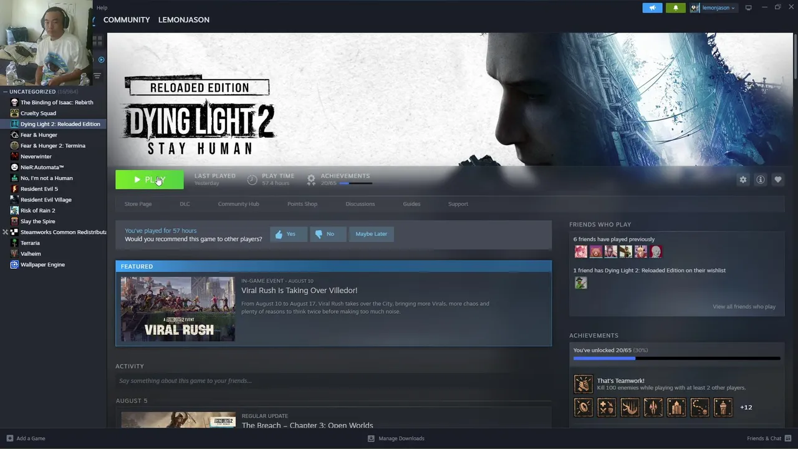Open 'The Breach – Chapter 3: Open Worlds' update
Image resolution: width=798 pixels, height=449 pixels.
point(307,425)
